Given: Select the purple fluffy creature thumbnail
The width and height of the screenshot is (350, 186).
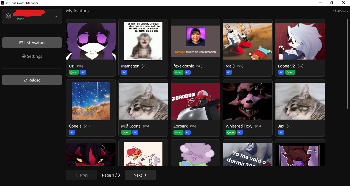Looking at the screenshot, I should click(x=195, y=154).
